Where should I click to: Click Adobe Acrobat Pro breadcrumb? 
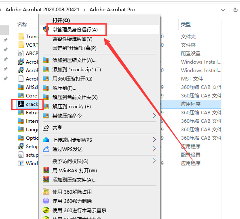click(x=112, y=10)
